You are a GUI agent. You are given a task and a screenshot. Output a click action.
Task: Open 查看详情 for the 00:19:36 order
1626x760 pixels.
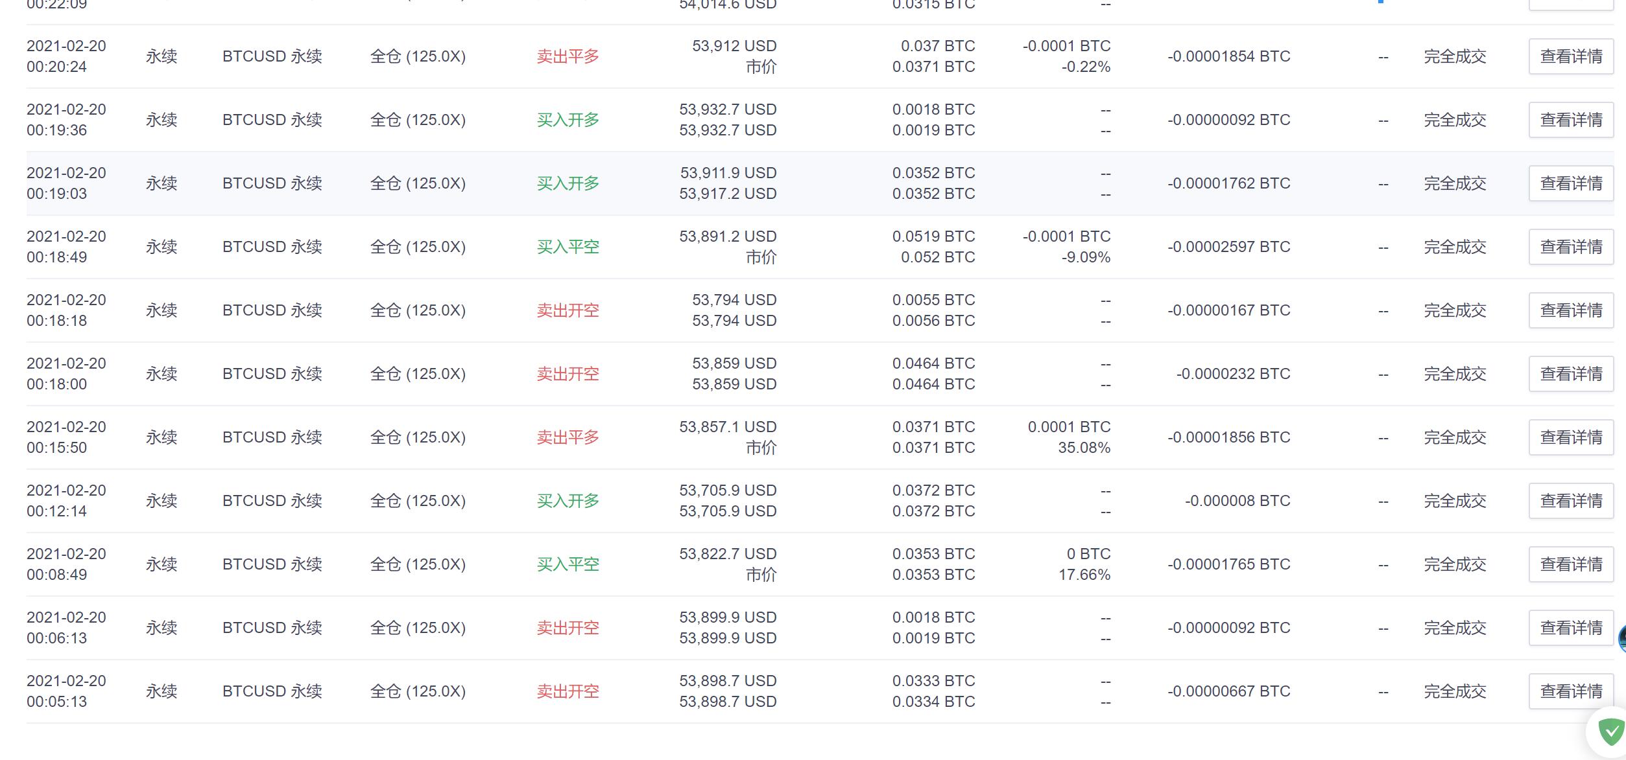point(1570,120)
